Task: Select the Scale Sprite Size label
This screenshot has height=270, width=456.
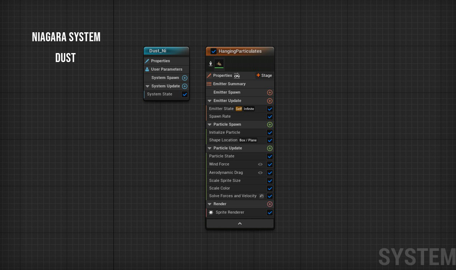Action: [225, 181]
